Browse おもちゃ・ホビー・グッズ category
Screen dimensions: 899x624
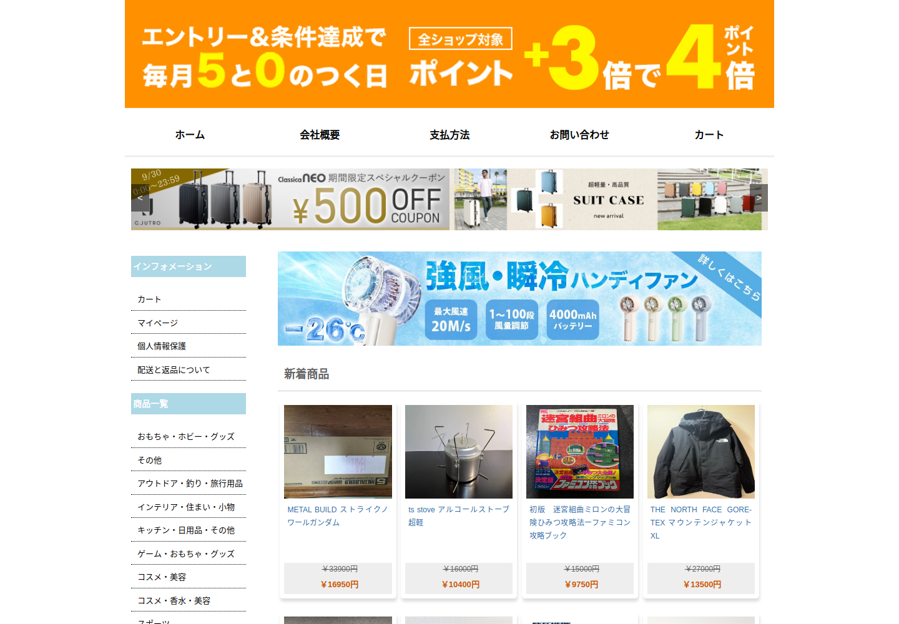click(186, 437)
